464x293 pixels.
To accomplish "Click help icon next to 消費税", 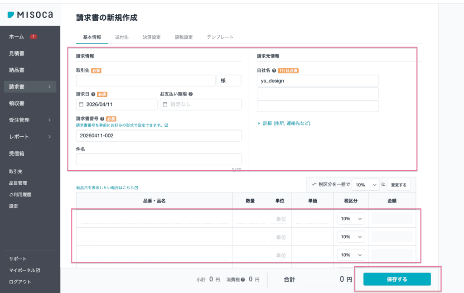I will coord(243,280).
